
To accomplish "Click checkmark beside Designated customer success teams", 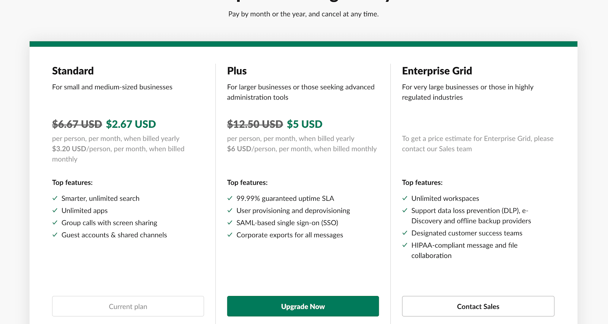I will (x=405, y=233).
